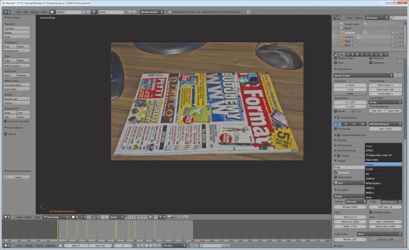Click the Calculate Paths button
This screenshot has height=250, width=409.
coord(17,85)
